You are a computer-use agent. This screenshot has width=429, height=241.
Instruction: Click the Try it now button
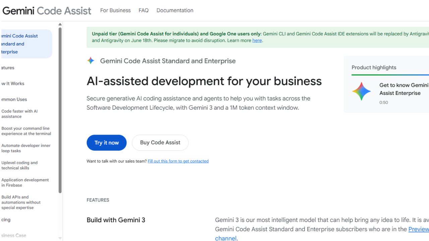(107, 143)
